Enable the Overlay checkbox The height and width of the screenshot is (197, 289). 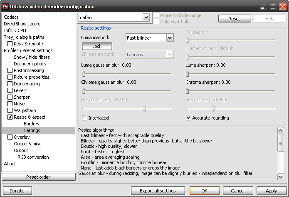[10, 137]
